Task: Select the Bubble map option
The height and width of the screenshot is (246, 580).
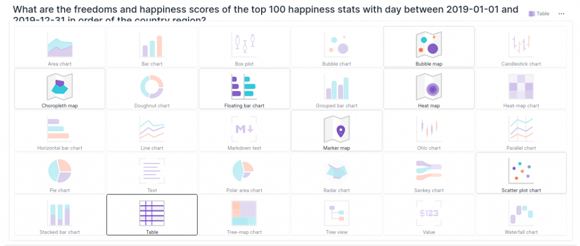Action: pyautogui.click(x=429, y=47)
